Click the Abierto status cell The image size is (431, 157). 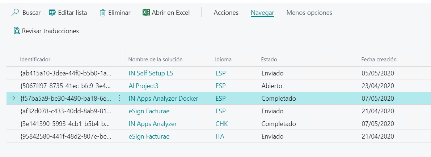tap(271, 86)
